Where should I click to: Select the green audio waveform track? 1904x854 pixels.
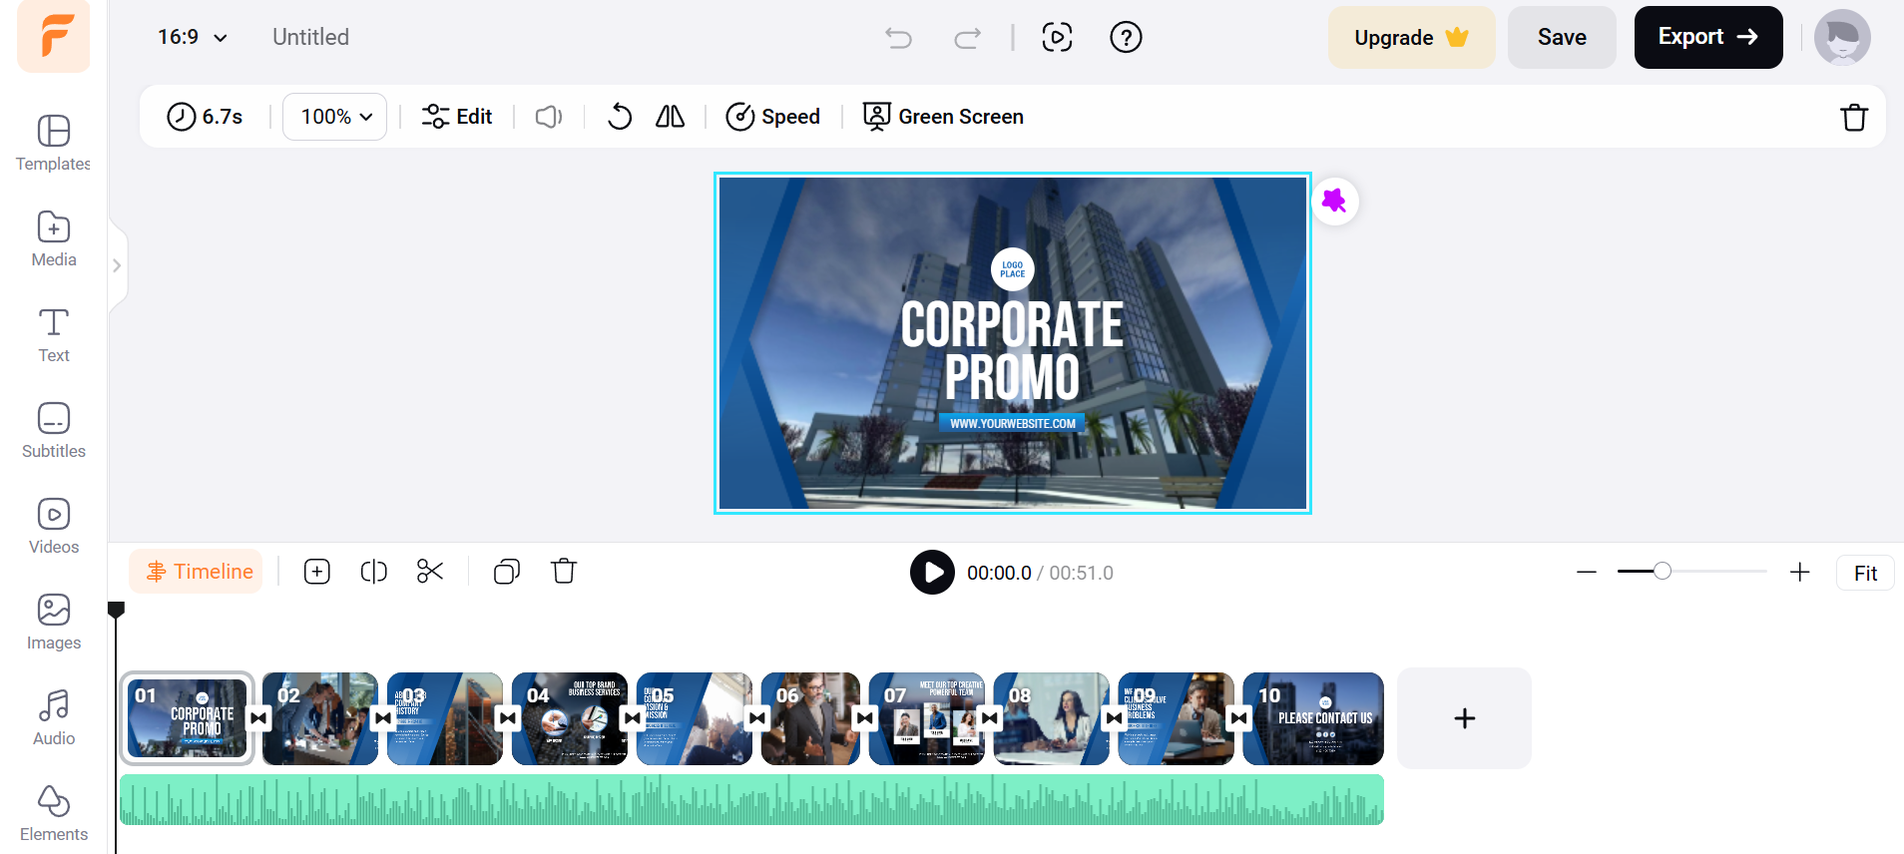[x=751, y=800]
